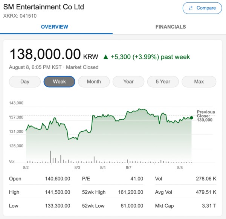Click the green up-triangle change indicator
This screenshot has height=219, width=226.
[x=105, y=57]
